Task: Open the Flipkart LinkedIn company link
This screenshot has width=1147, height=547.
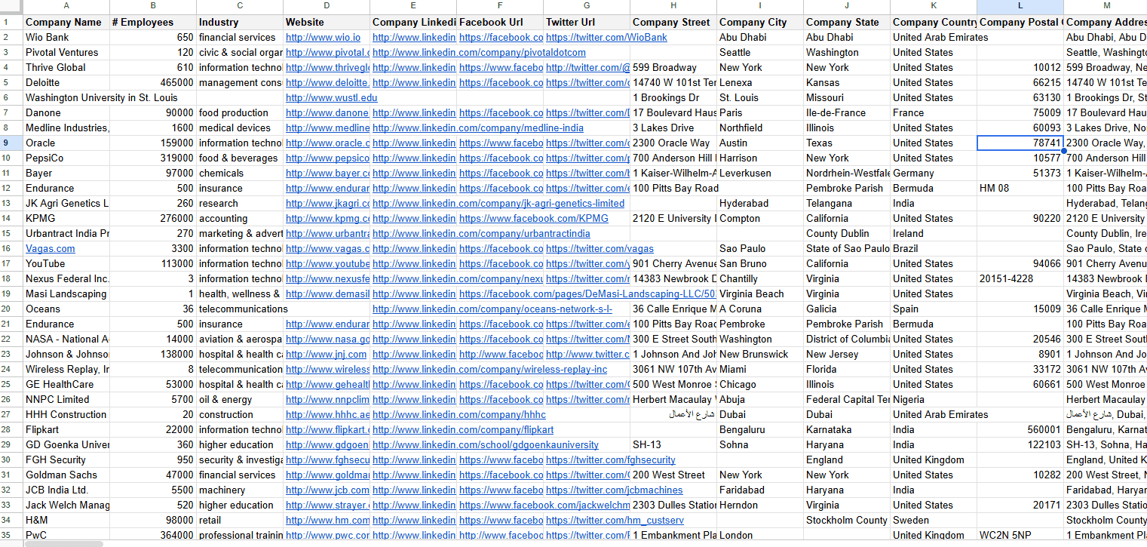Action: coord(463,429)
